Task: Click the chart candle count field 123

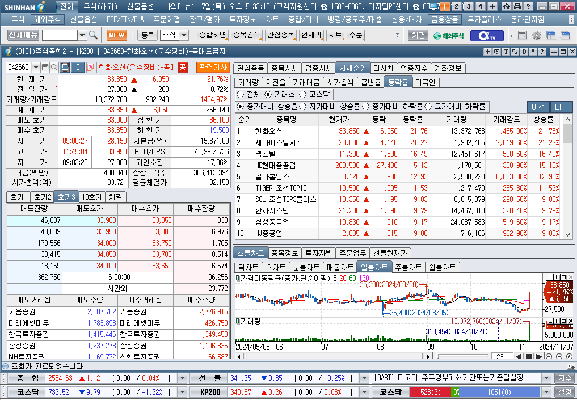Action: pos(502,356)
